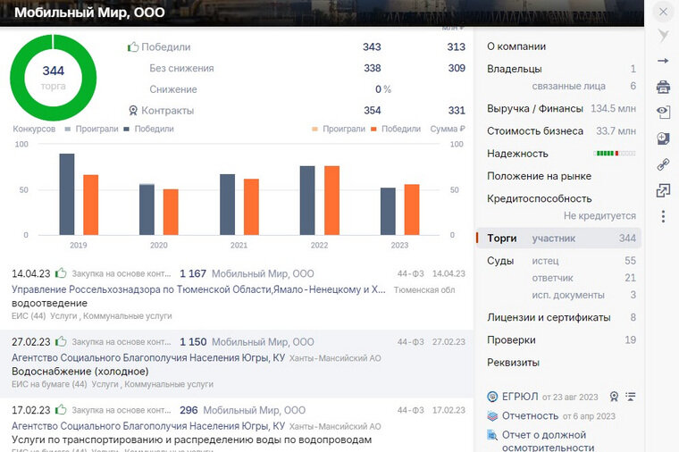679x452 pixels.
Task: Close the company card panel
Action: pos(663,12)
